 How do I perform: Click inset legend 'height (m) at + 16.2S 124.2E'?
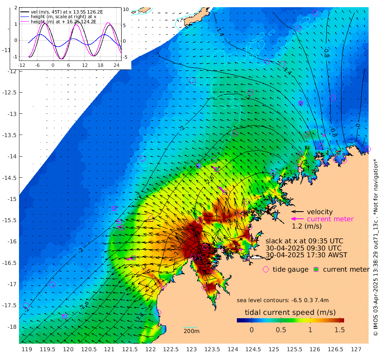[x=63, y=22]
